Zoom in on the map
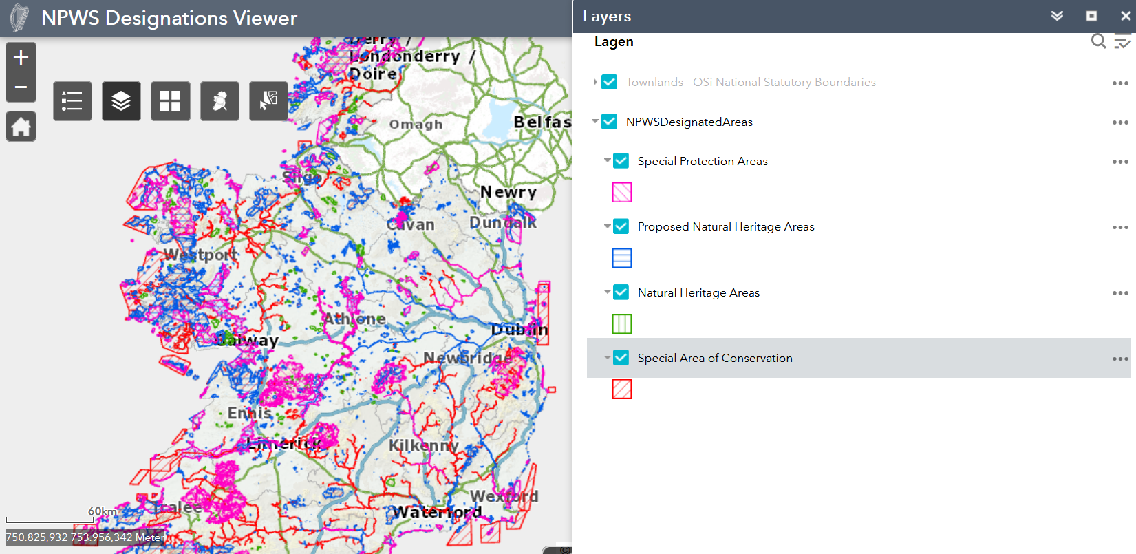1136x554 pixels. (x=21, y=57)
